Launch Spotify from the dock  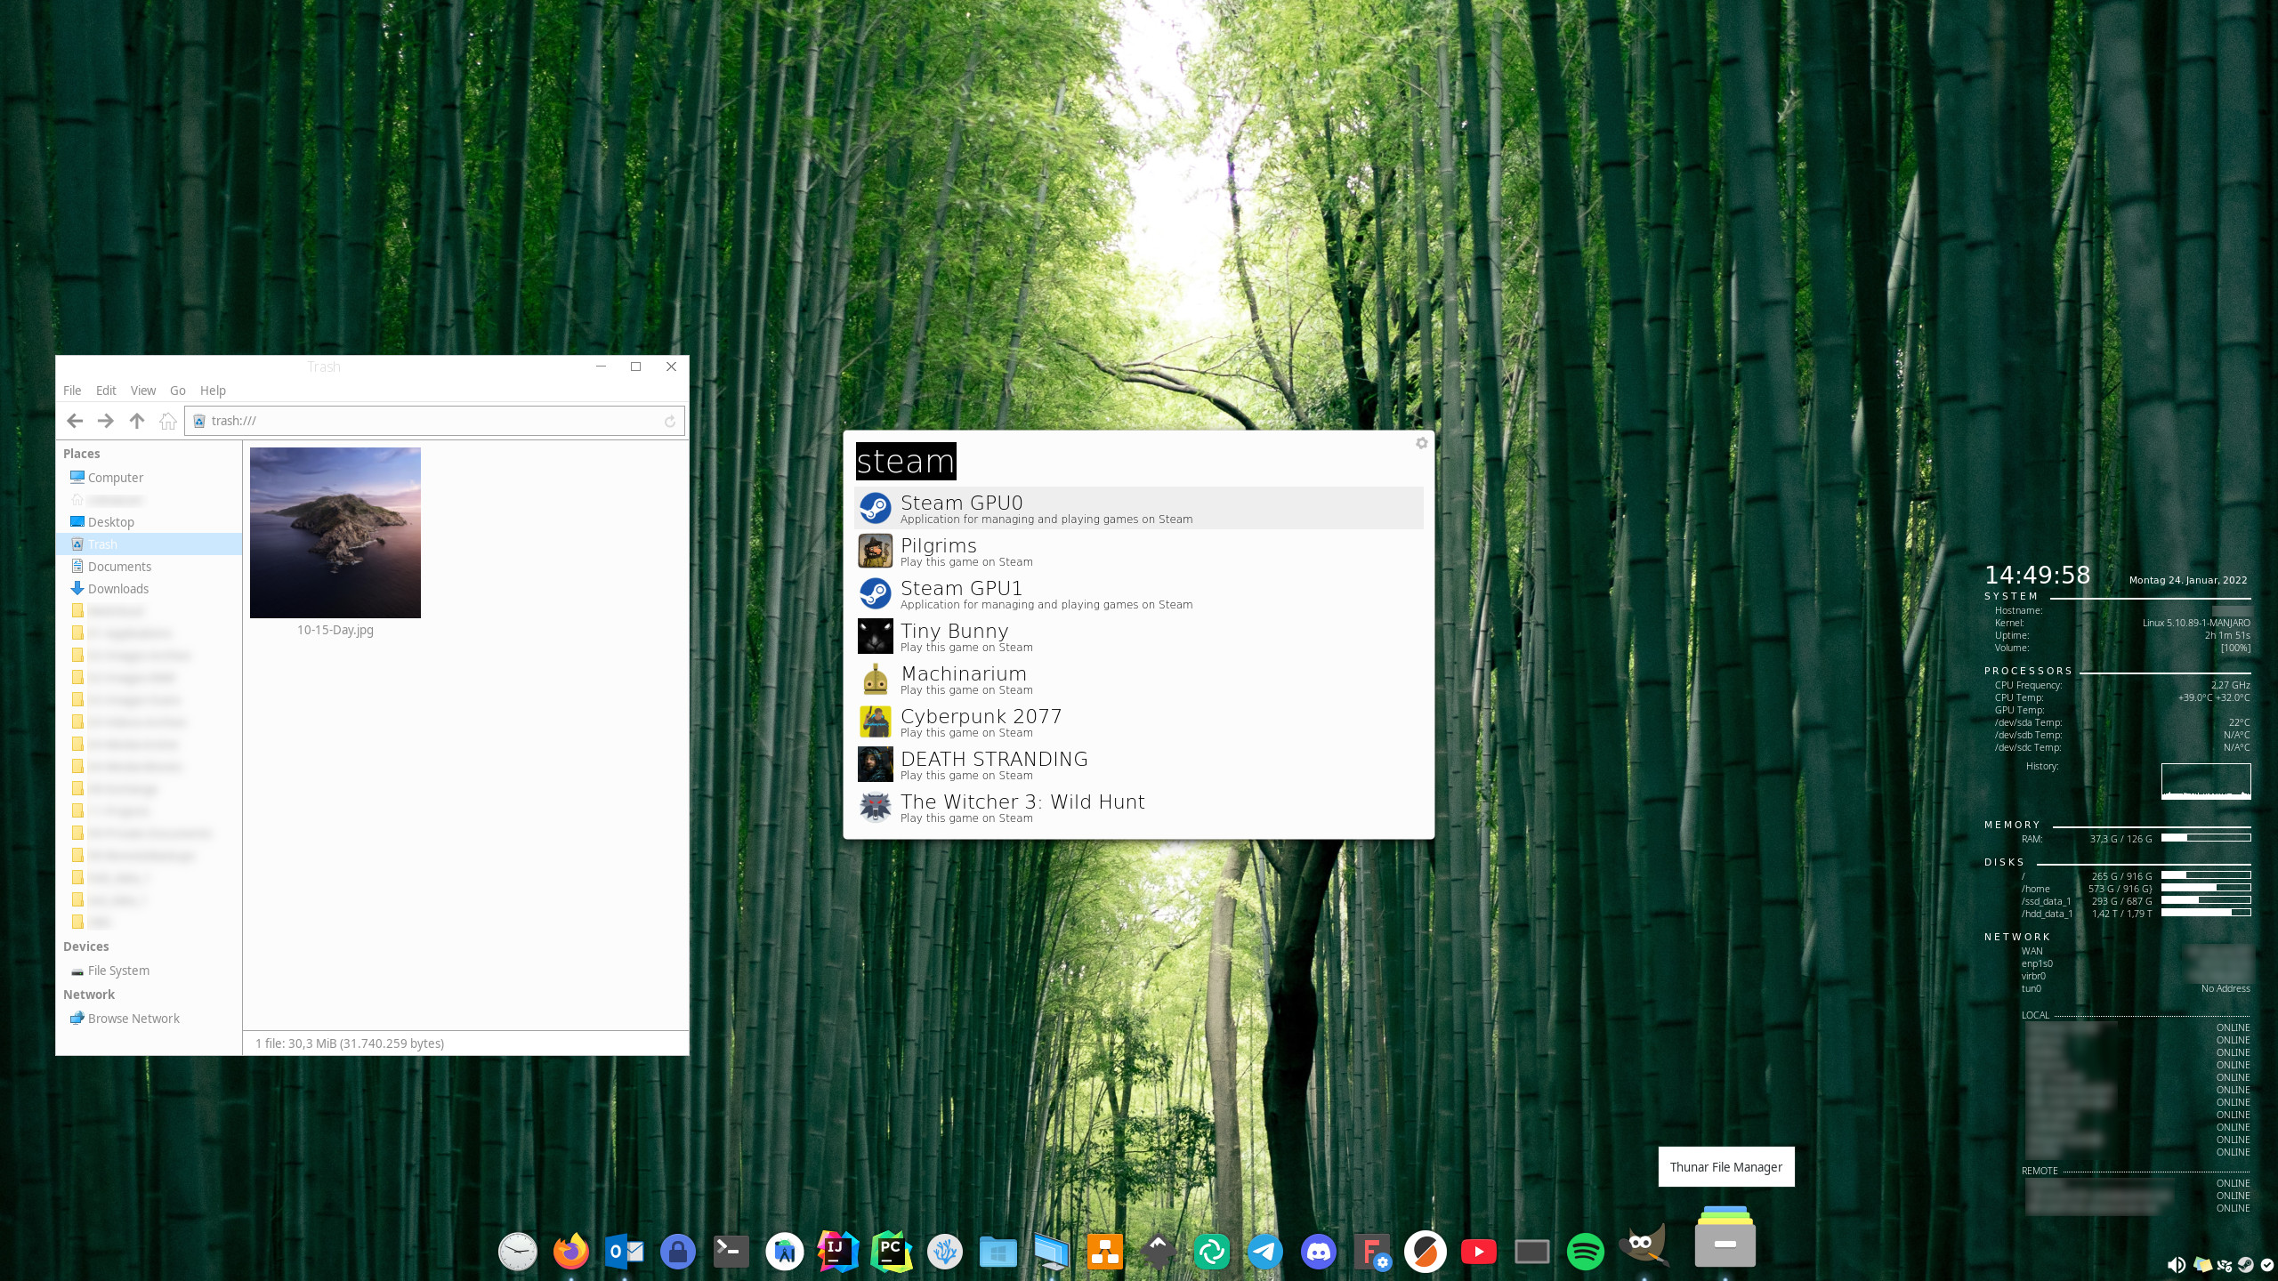(1585, 1252)
